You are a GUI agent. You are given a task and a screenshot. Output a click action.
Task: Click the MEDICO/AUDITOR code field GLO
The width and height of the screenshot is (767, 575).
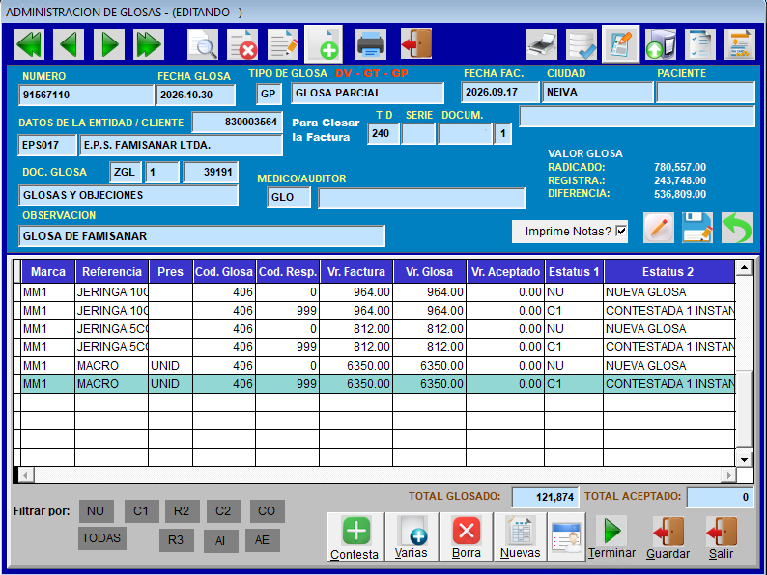click(289, 198)
